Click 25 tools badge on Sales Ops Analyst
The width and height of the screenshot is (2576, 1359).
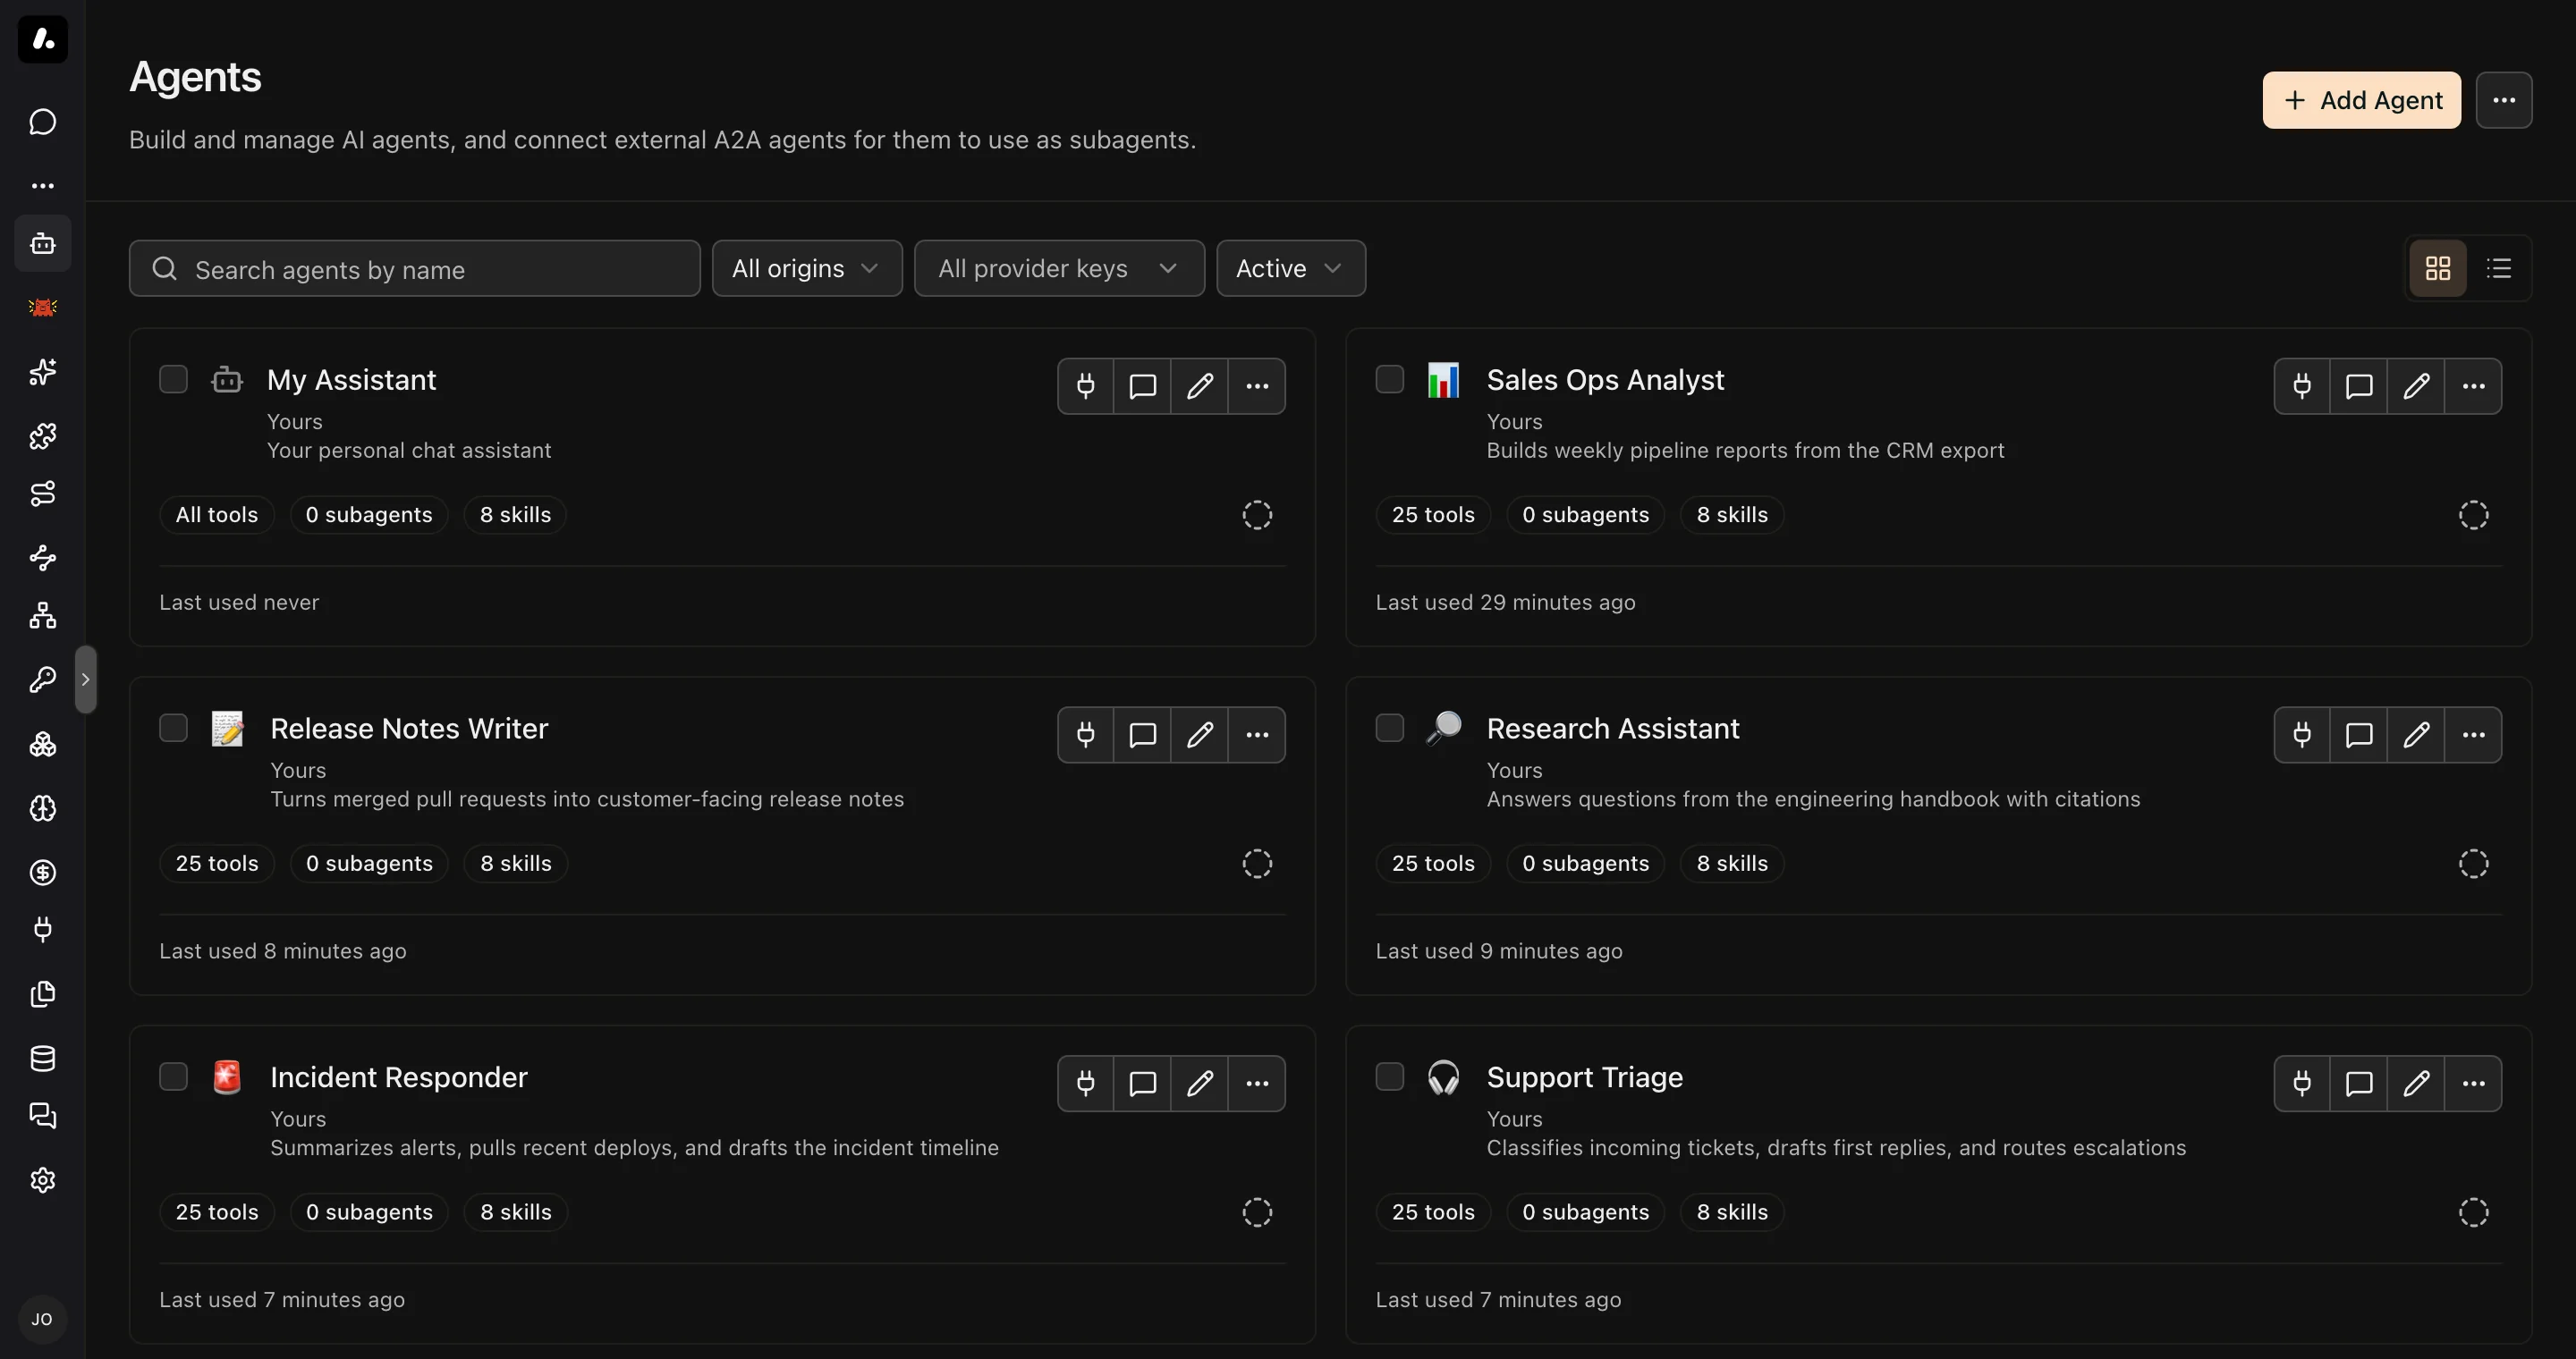click(1433, 515)
